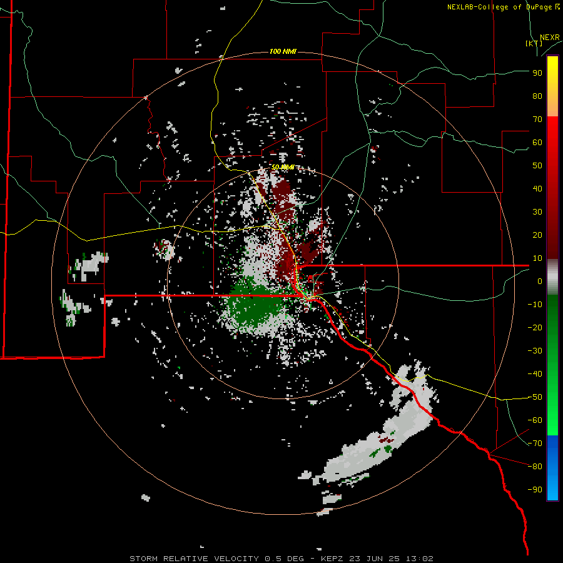Click the "-70" value on the velocity scale

[x=535, y=444]
